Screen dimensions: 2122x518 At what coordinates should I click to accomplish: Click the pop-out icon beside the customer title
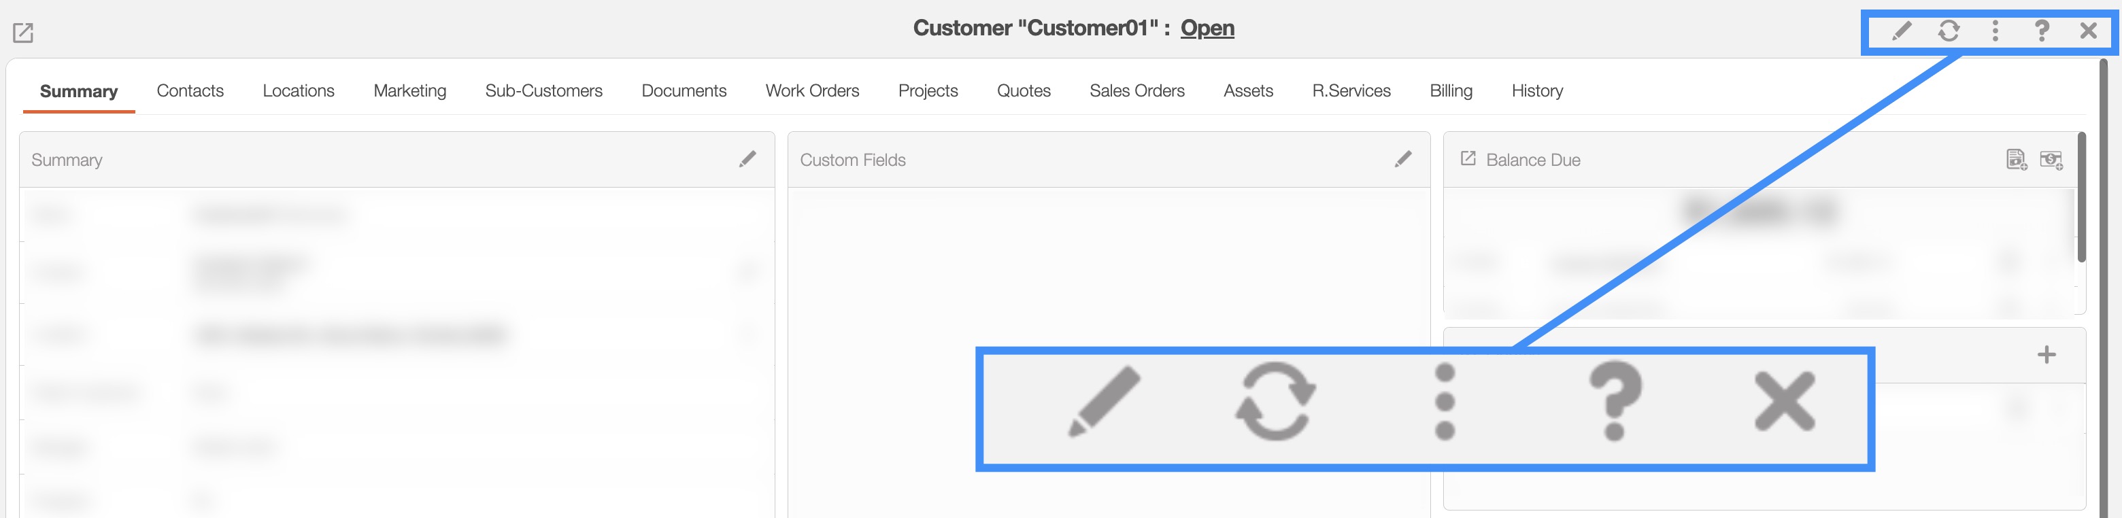click(x=23, y=33)
